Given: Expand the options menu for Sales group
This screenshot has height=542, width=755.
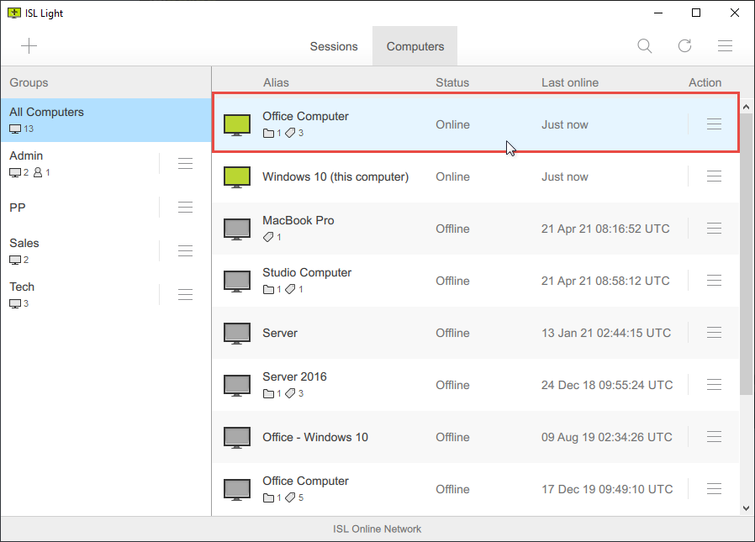Looking at the screenshot, I should [185, 250].
